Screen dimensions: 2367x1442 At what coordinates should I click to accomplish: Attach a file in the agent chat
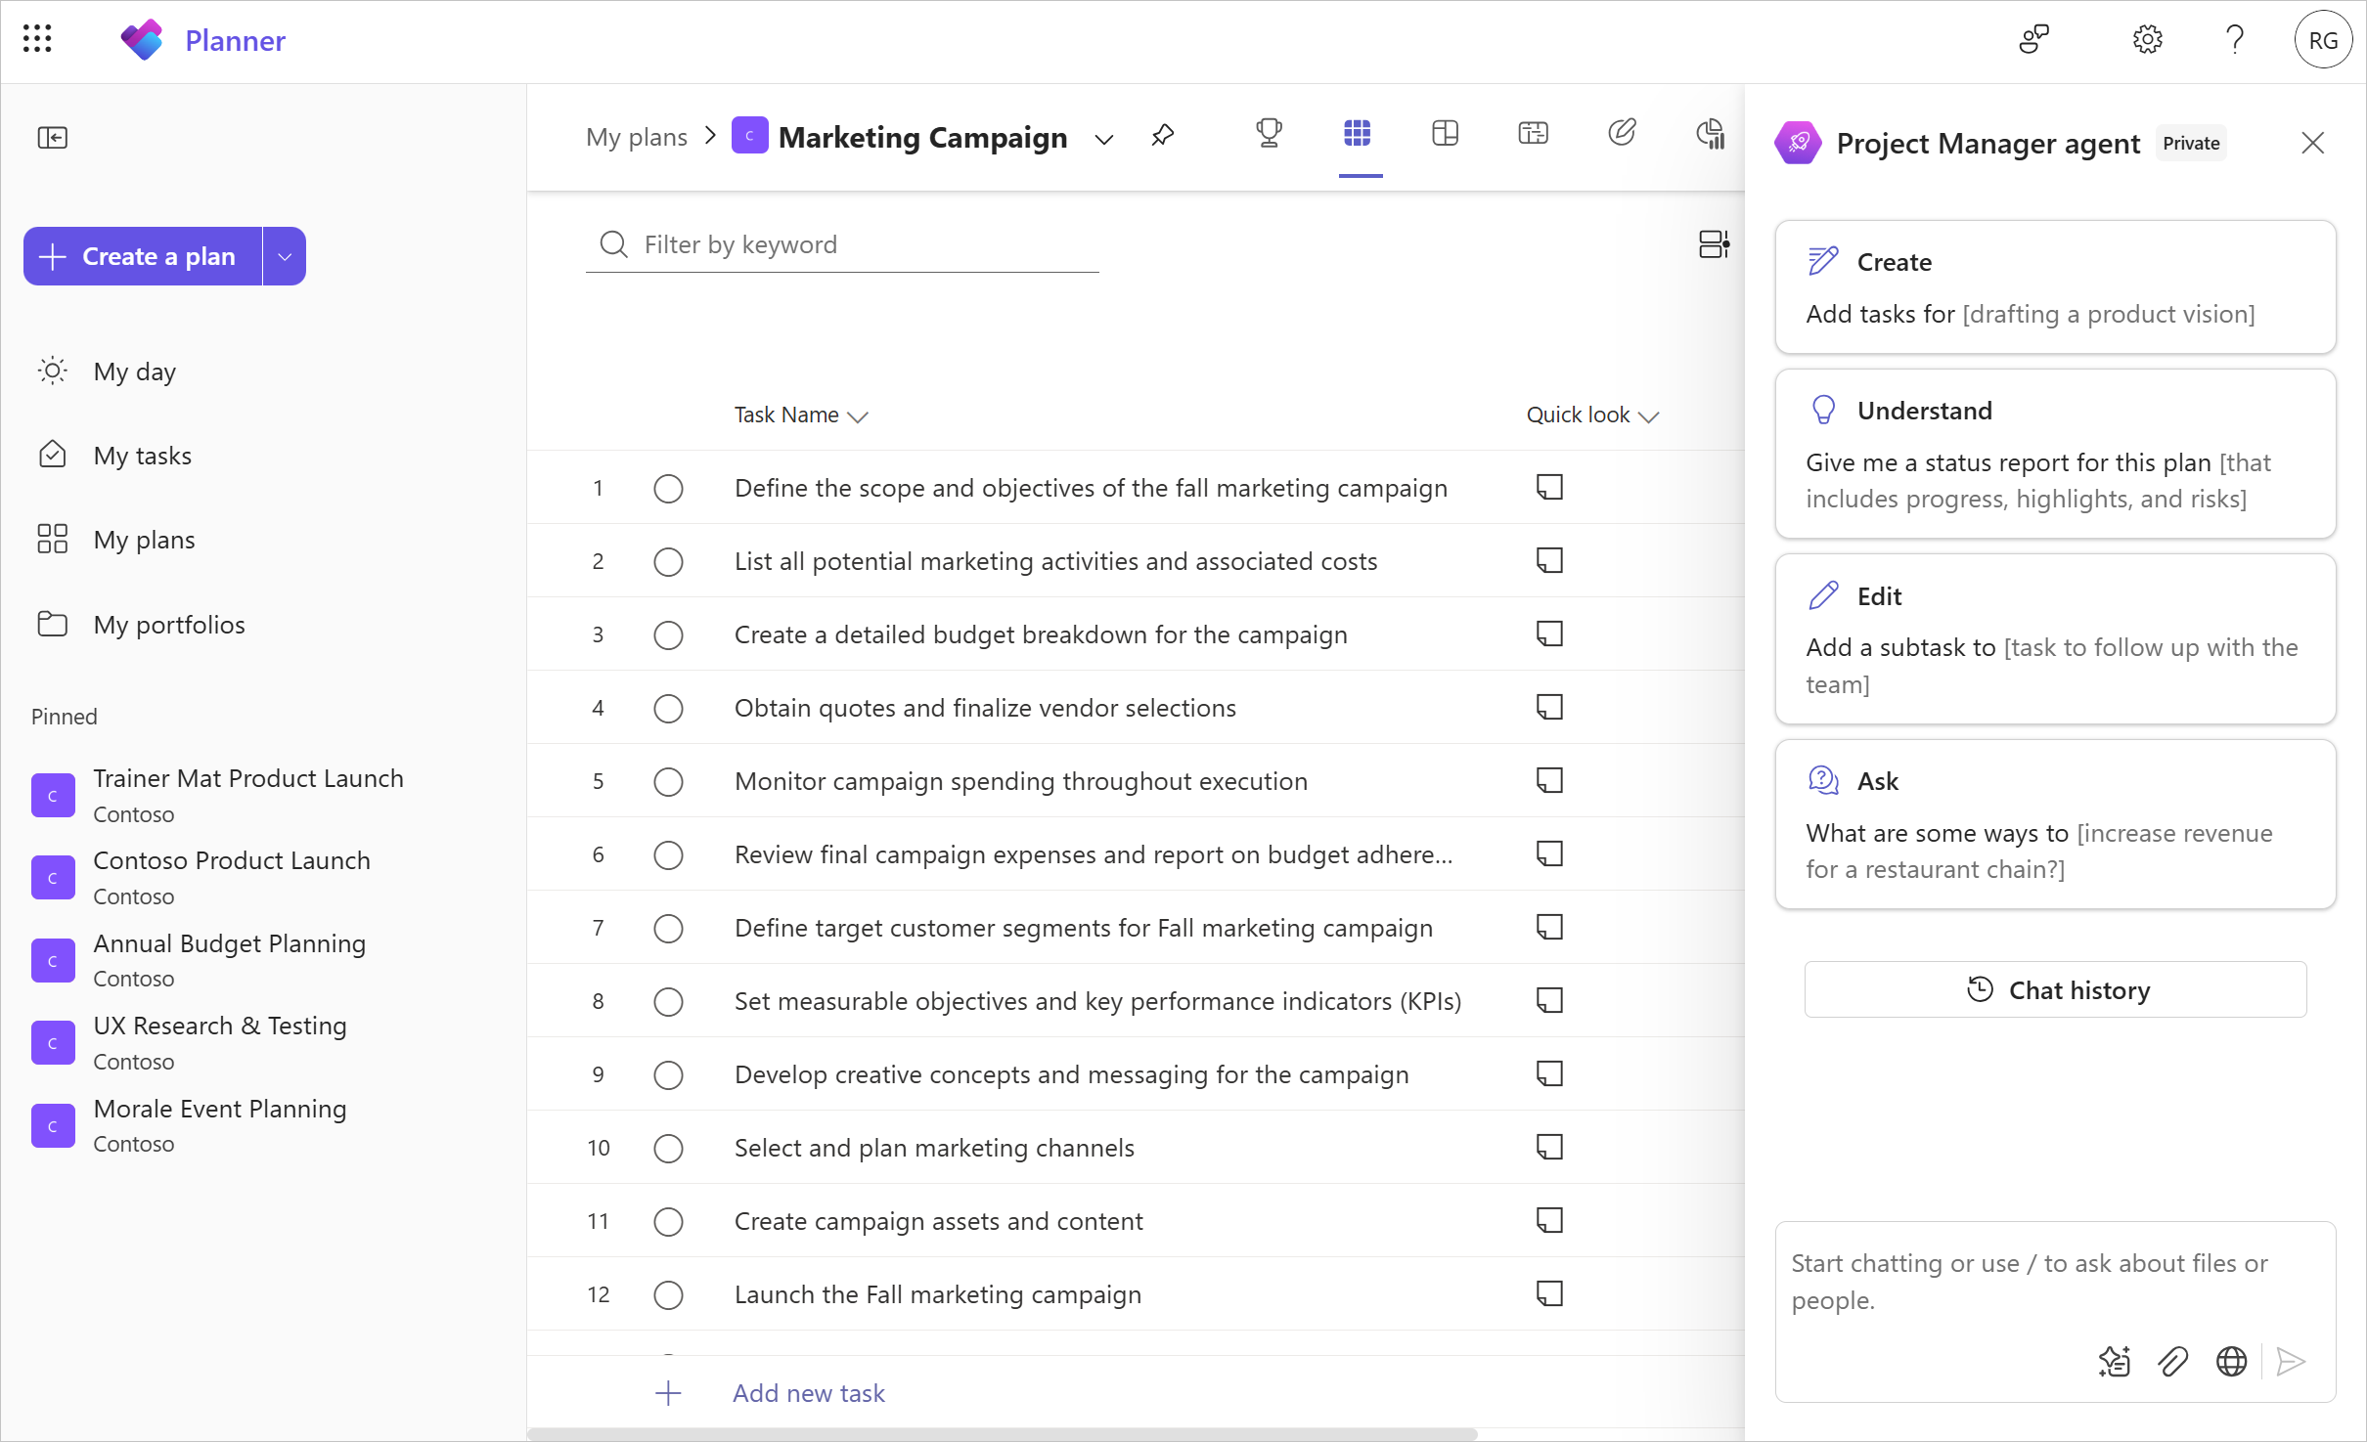point(2173,1361)
